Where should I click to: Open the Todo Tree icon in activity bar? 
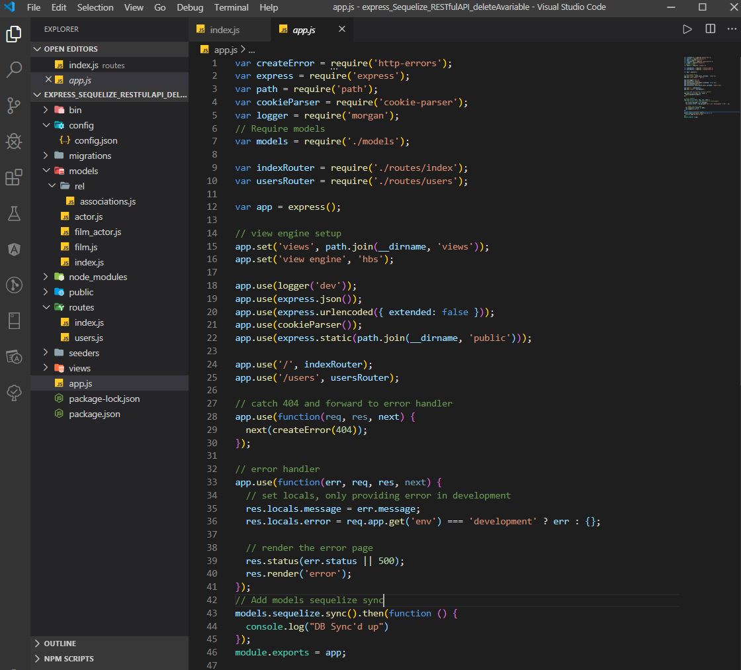[x=14, y=393]
